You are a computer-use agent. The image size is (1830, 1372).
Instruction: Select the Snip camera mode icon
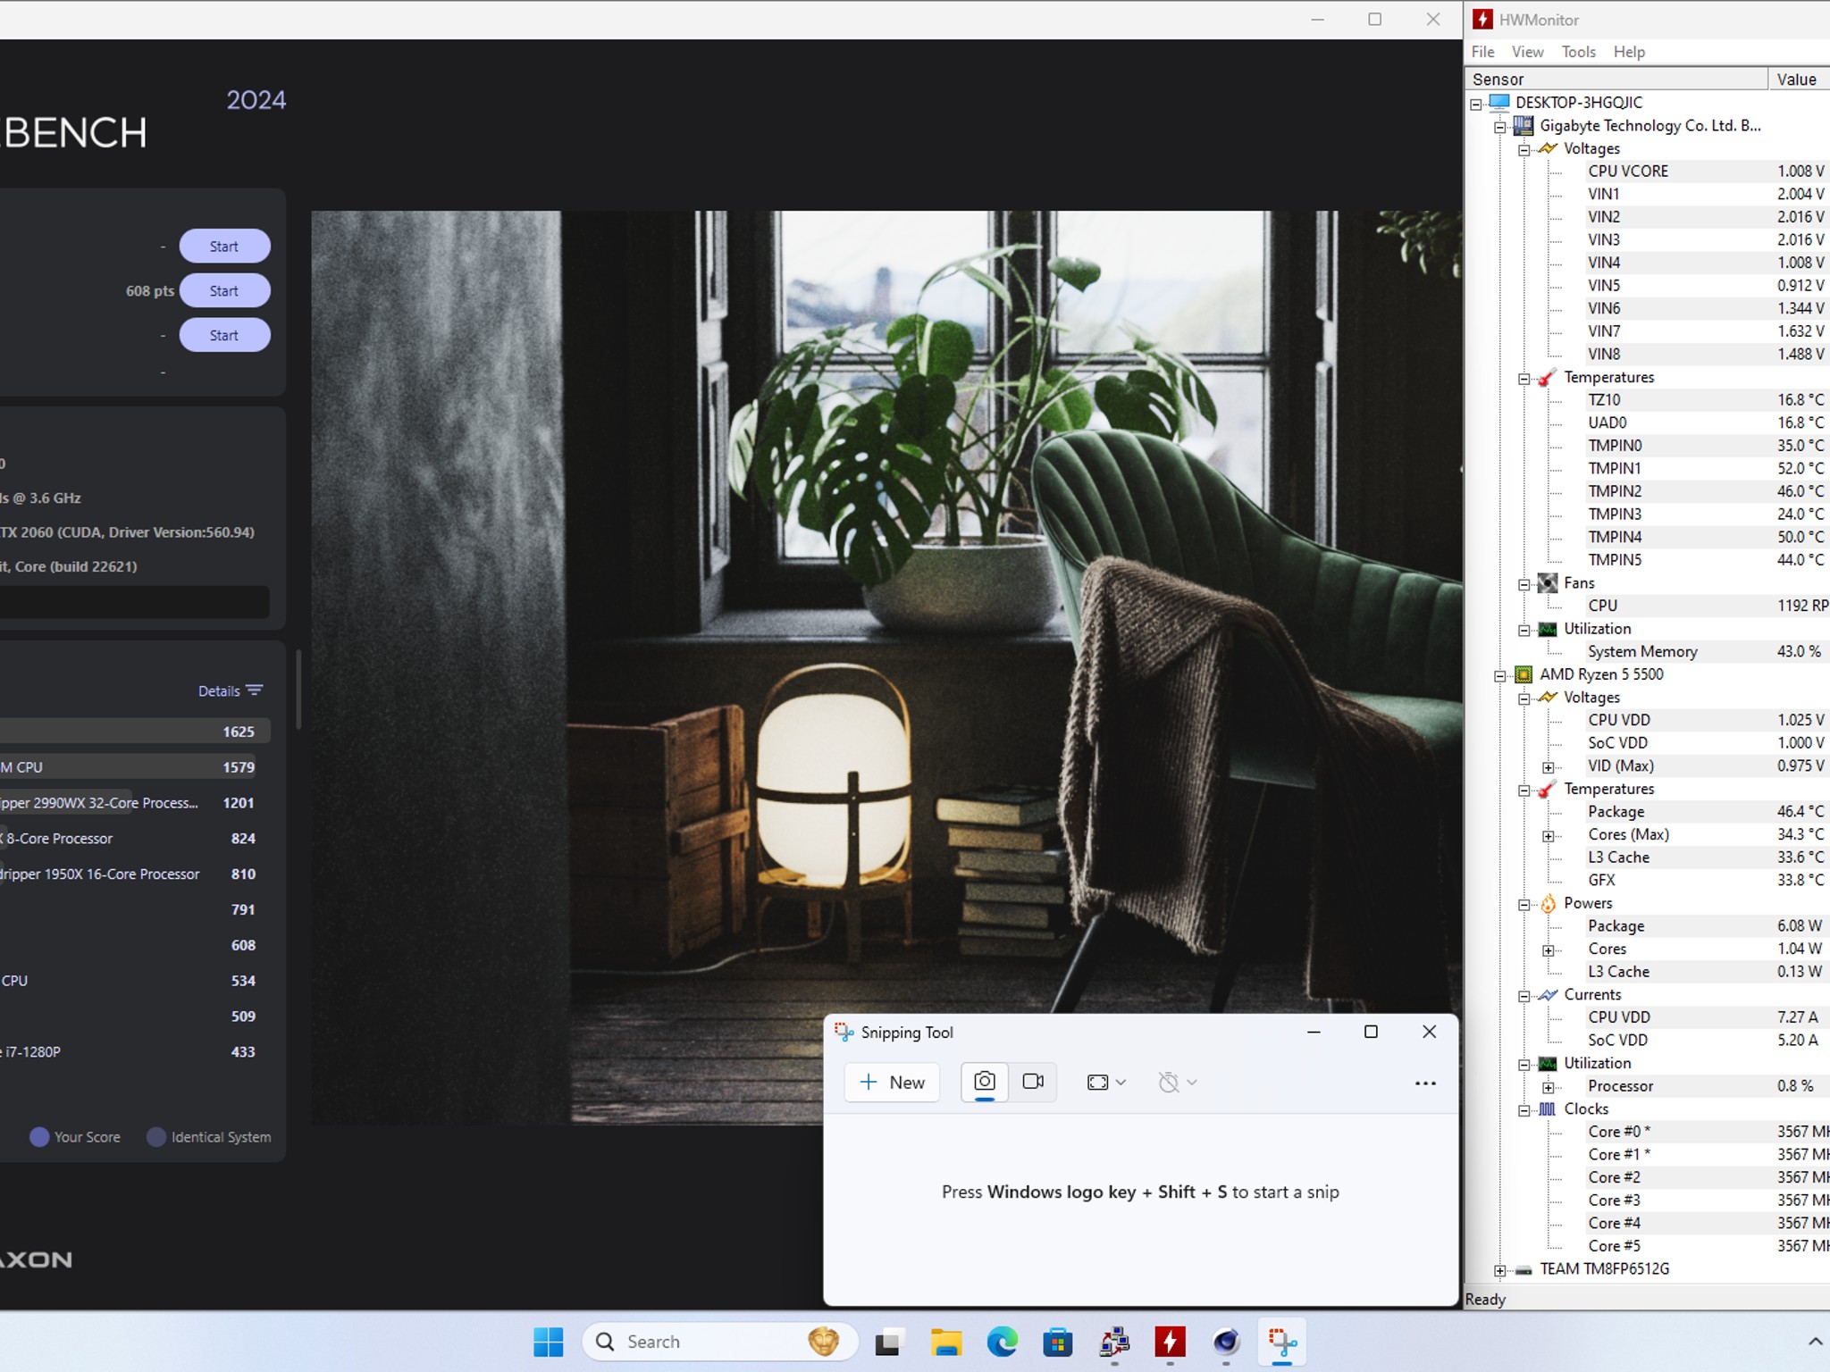(x=985, y=1082)
